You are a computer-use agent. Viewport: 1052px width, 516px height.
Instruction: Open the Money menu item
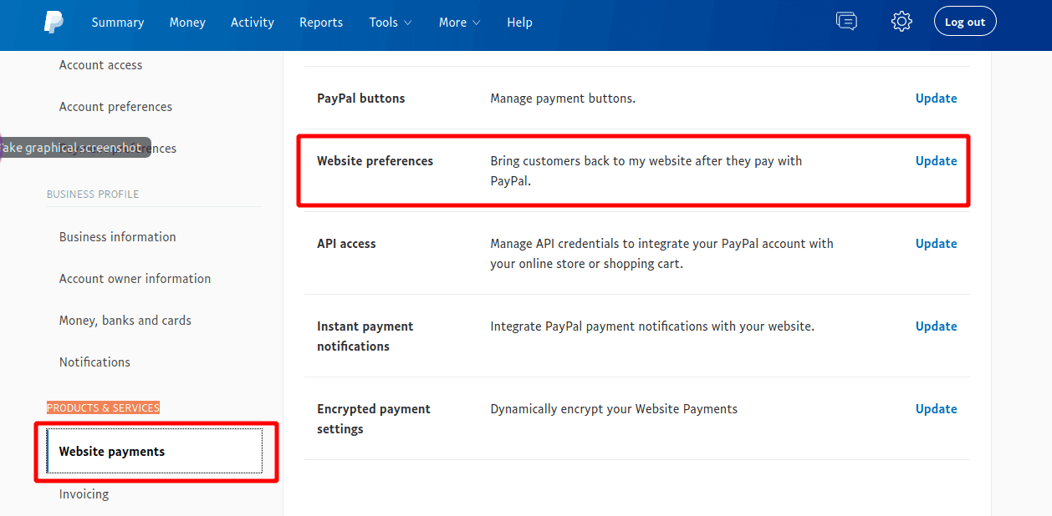(x=187, y=23)
